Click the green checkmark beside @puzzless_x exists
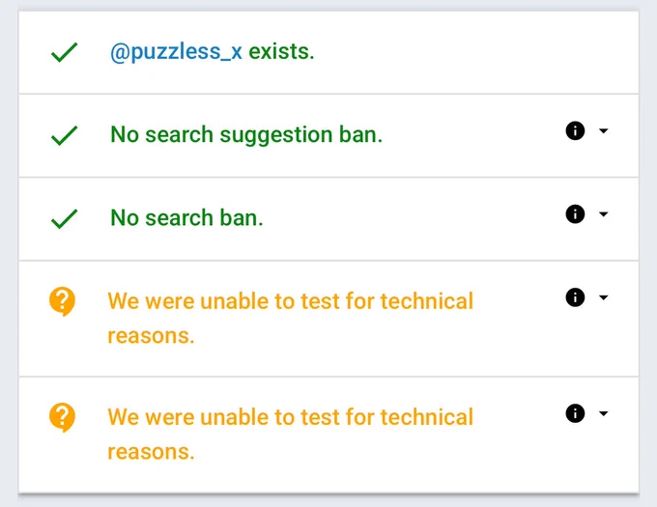This screenshot has height=507, width=657. pyautogui.click(x=64, y=52)
